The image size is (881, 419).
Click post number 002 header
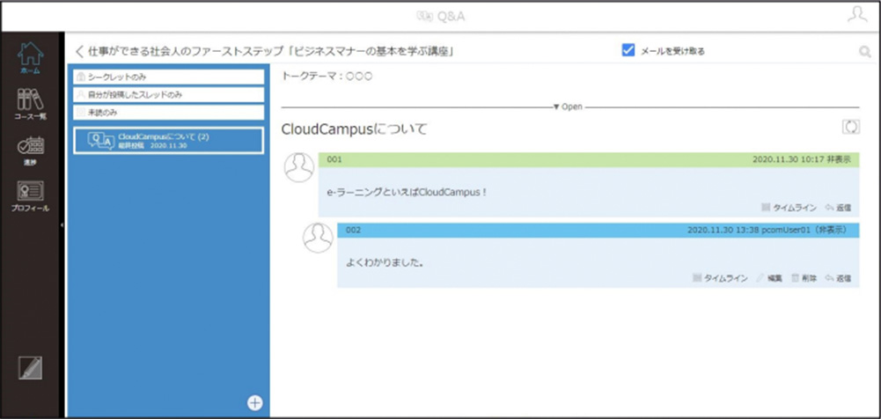[354, 231]
